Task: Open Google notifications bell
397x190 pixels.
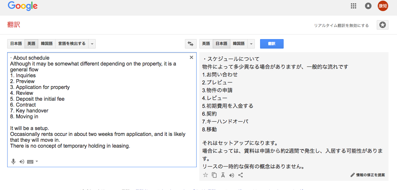Action: [368, 6]
